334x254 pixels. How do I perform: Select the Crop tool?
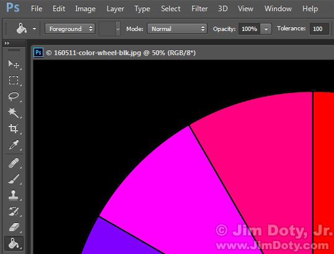pos(14,129)
